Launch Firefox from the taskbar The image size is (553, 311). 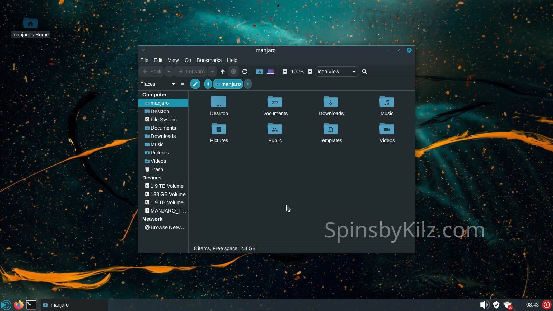[x=19, y=305]
